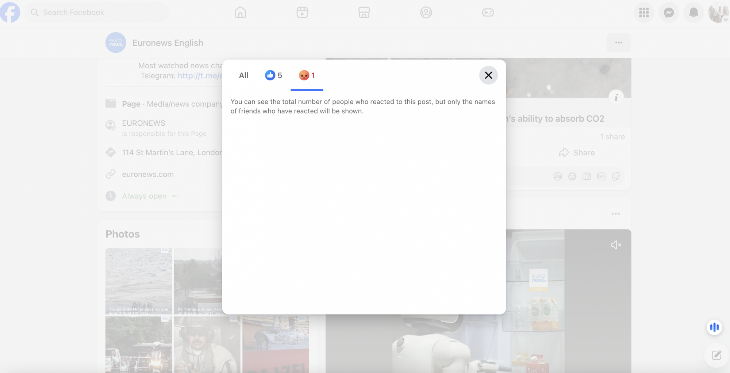Screen dimensions: 730x373
Task: Open account menu on profile picture
Action: tap(718, 12)
